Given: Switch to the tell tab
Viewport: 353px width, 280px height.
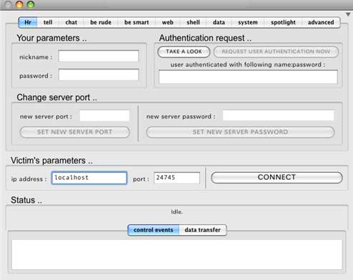Looking at the screenshot, I should pos(48,22).
